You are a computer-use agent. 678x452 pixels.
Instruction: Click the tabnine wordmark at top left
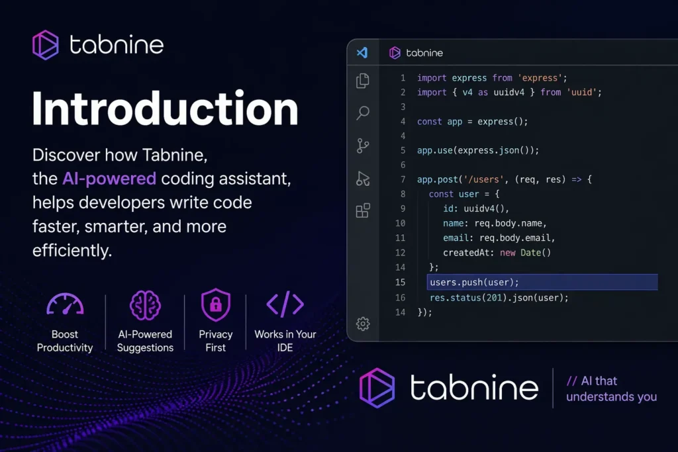coord(117,44)
